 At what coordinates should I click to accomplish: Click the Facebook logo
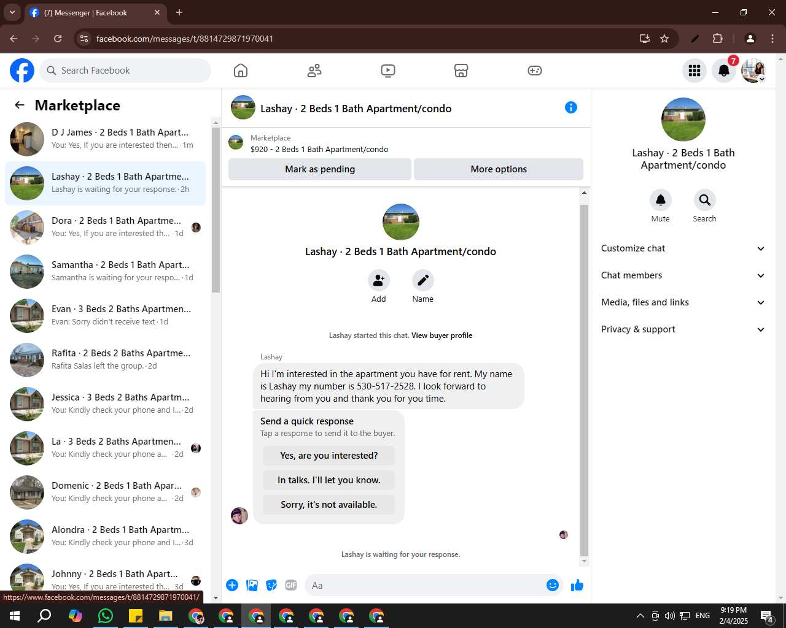(x=22, y=71)
